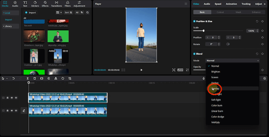Screen dimensions: 269x137
Task: Click the Import media button
Action: tap(31, 12)
